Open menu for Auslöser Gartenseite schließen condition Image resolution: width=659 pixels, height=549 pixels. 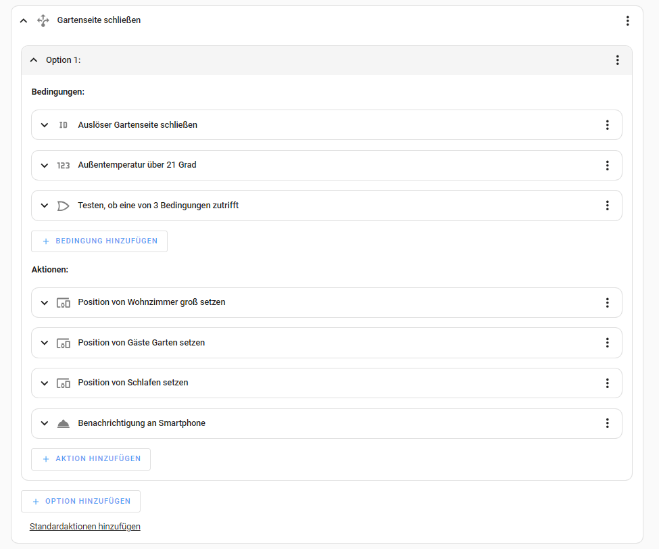click(x=607, y=125)
